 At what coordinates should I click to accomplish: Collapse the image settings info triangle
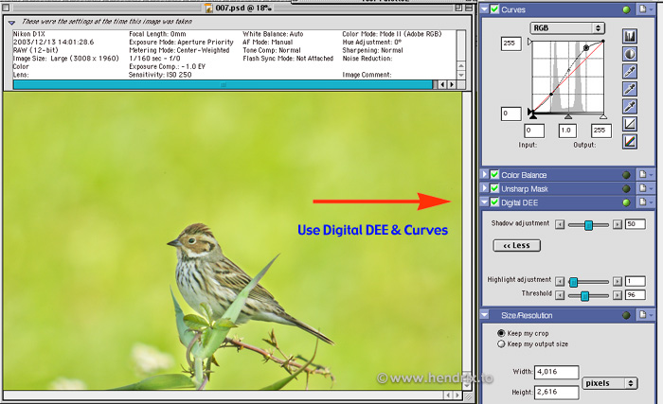click(x=11, y=23)
